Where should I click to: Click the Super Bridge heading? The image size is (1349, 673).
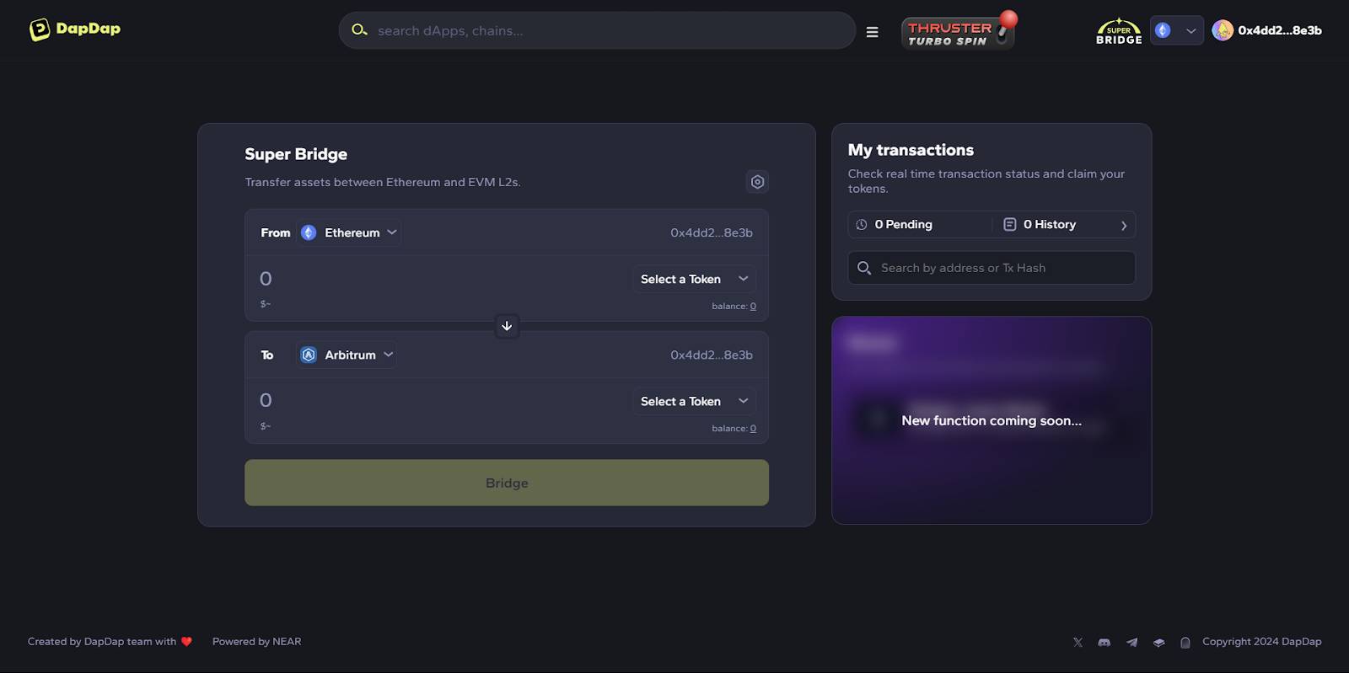click(296, 154)
